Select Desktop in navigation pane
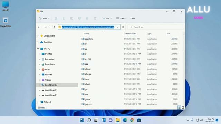This screenshot has width=221, height=124. pos(48,54)
